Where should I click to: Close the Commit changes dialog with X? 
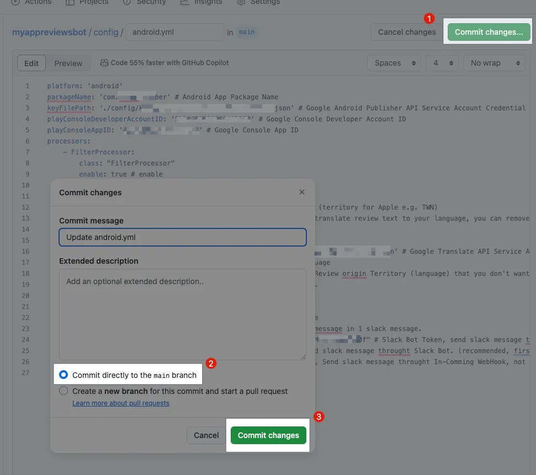click(x=301, y=192)
